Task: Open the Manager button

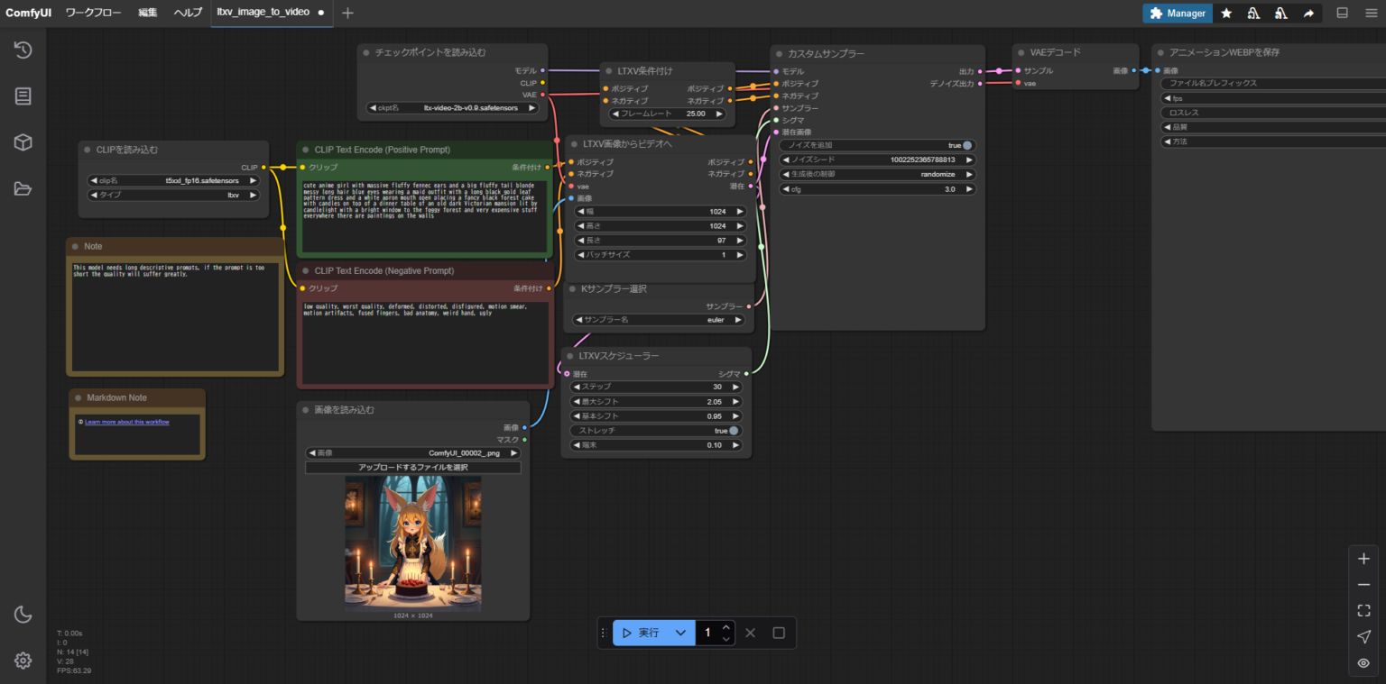Action: click(x=1178, y=14)
